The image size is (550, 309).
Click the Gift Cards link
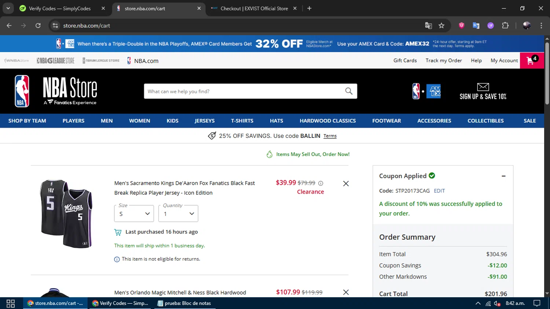coord(405,60)
